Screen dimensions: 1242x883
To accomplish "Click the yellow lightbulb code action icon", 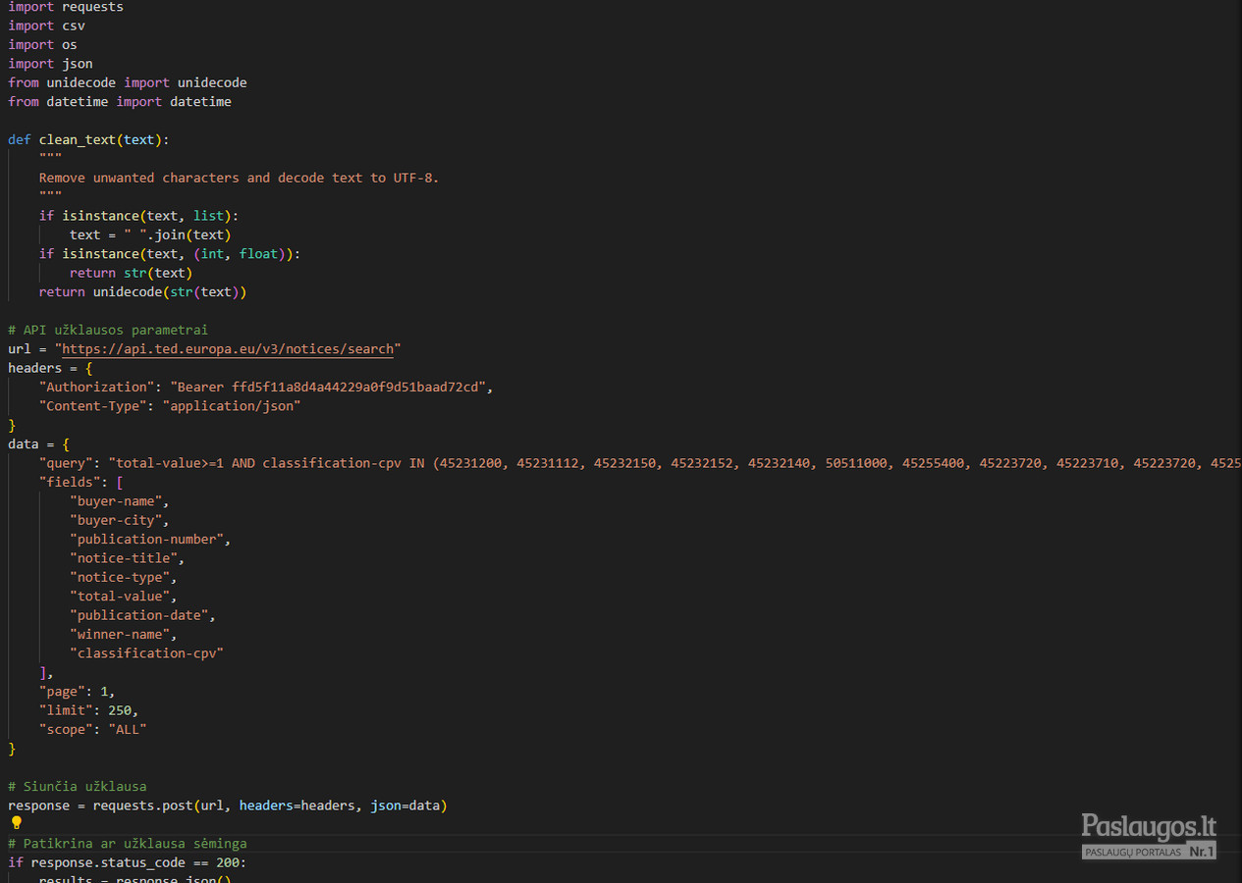I will [16, 823].
